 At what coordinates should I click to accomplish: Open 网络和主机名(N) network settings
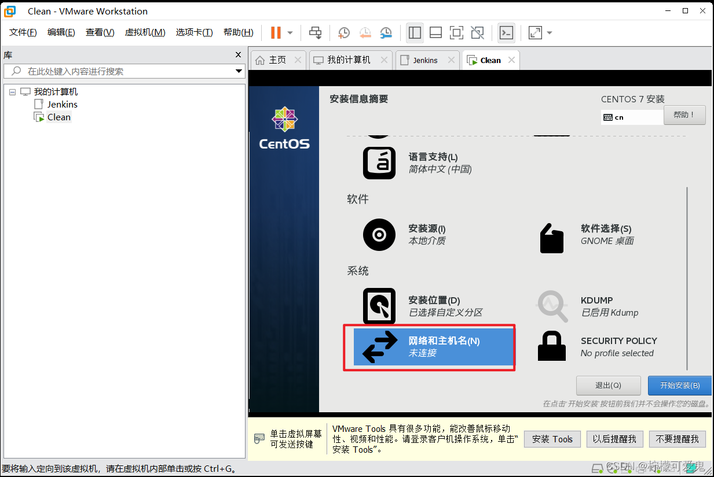[433, 347]
